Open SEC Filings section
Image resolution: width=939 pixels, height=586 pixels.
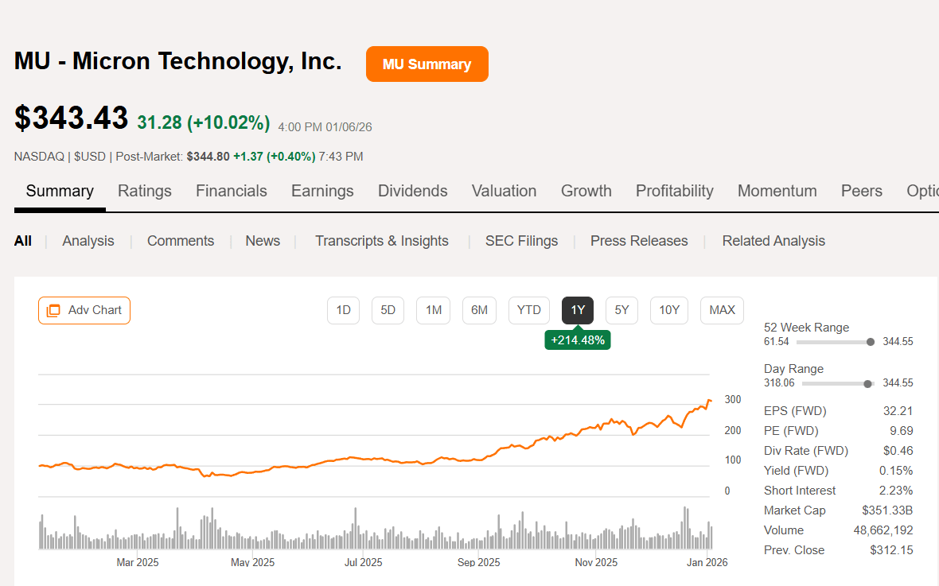coord(521,240)
